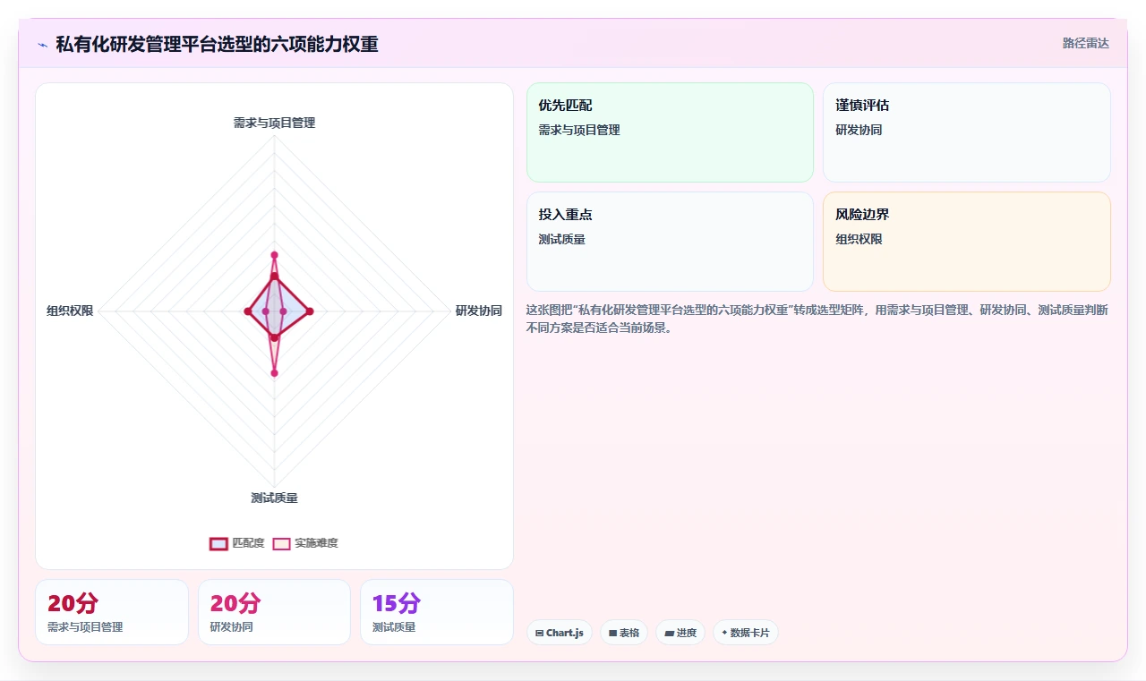Click the 数据卡片 chip
1146x681 pixels.
[x=746, y=633]
